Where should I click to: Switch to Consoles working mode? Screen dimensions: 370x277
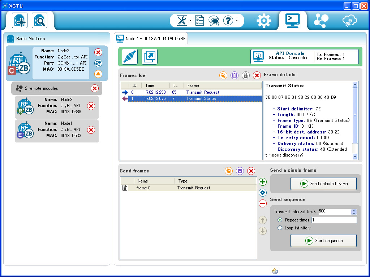293,20
